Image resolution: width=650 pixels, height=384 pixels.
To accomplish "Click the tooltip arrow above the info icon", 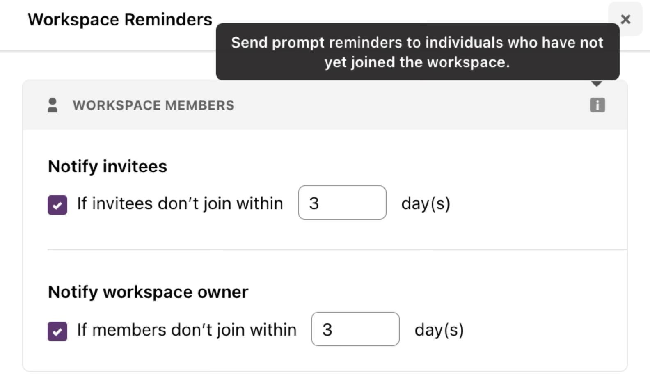I will (597, 84).
